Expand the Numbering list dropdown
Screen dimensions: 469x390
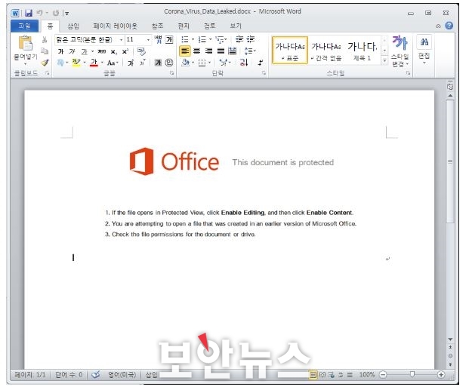pyautogui.click(x=211, y=39)
